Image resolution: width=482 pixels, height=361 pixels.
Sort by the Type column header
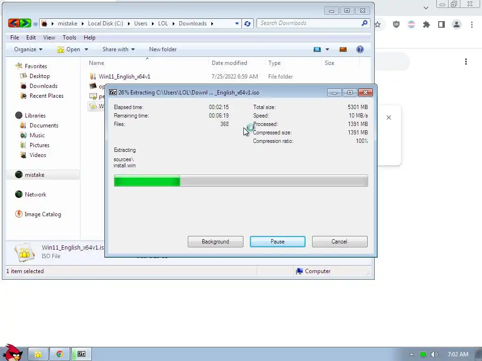pos(274,63)
